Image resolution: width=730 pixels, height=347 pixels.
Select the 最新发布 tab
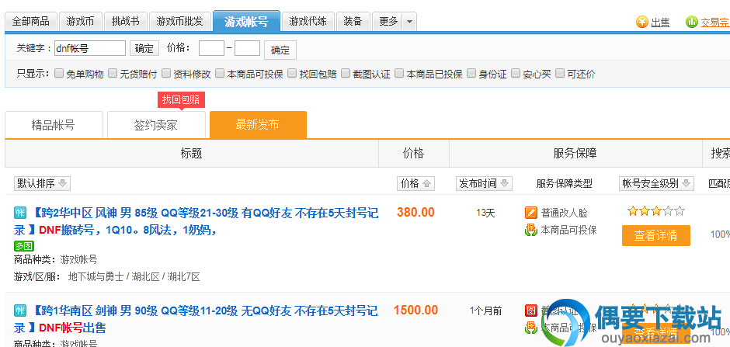258,125
